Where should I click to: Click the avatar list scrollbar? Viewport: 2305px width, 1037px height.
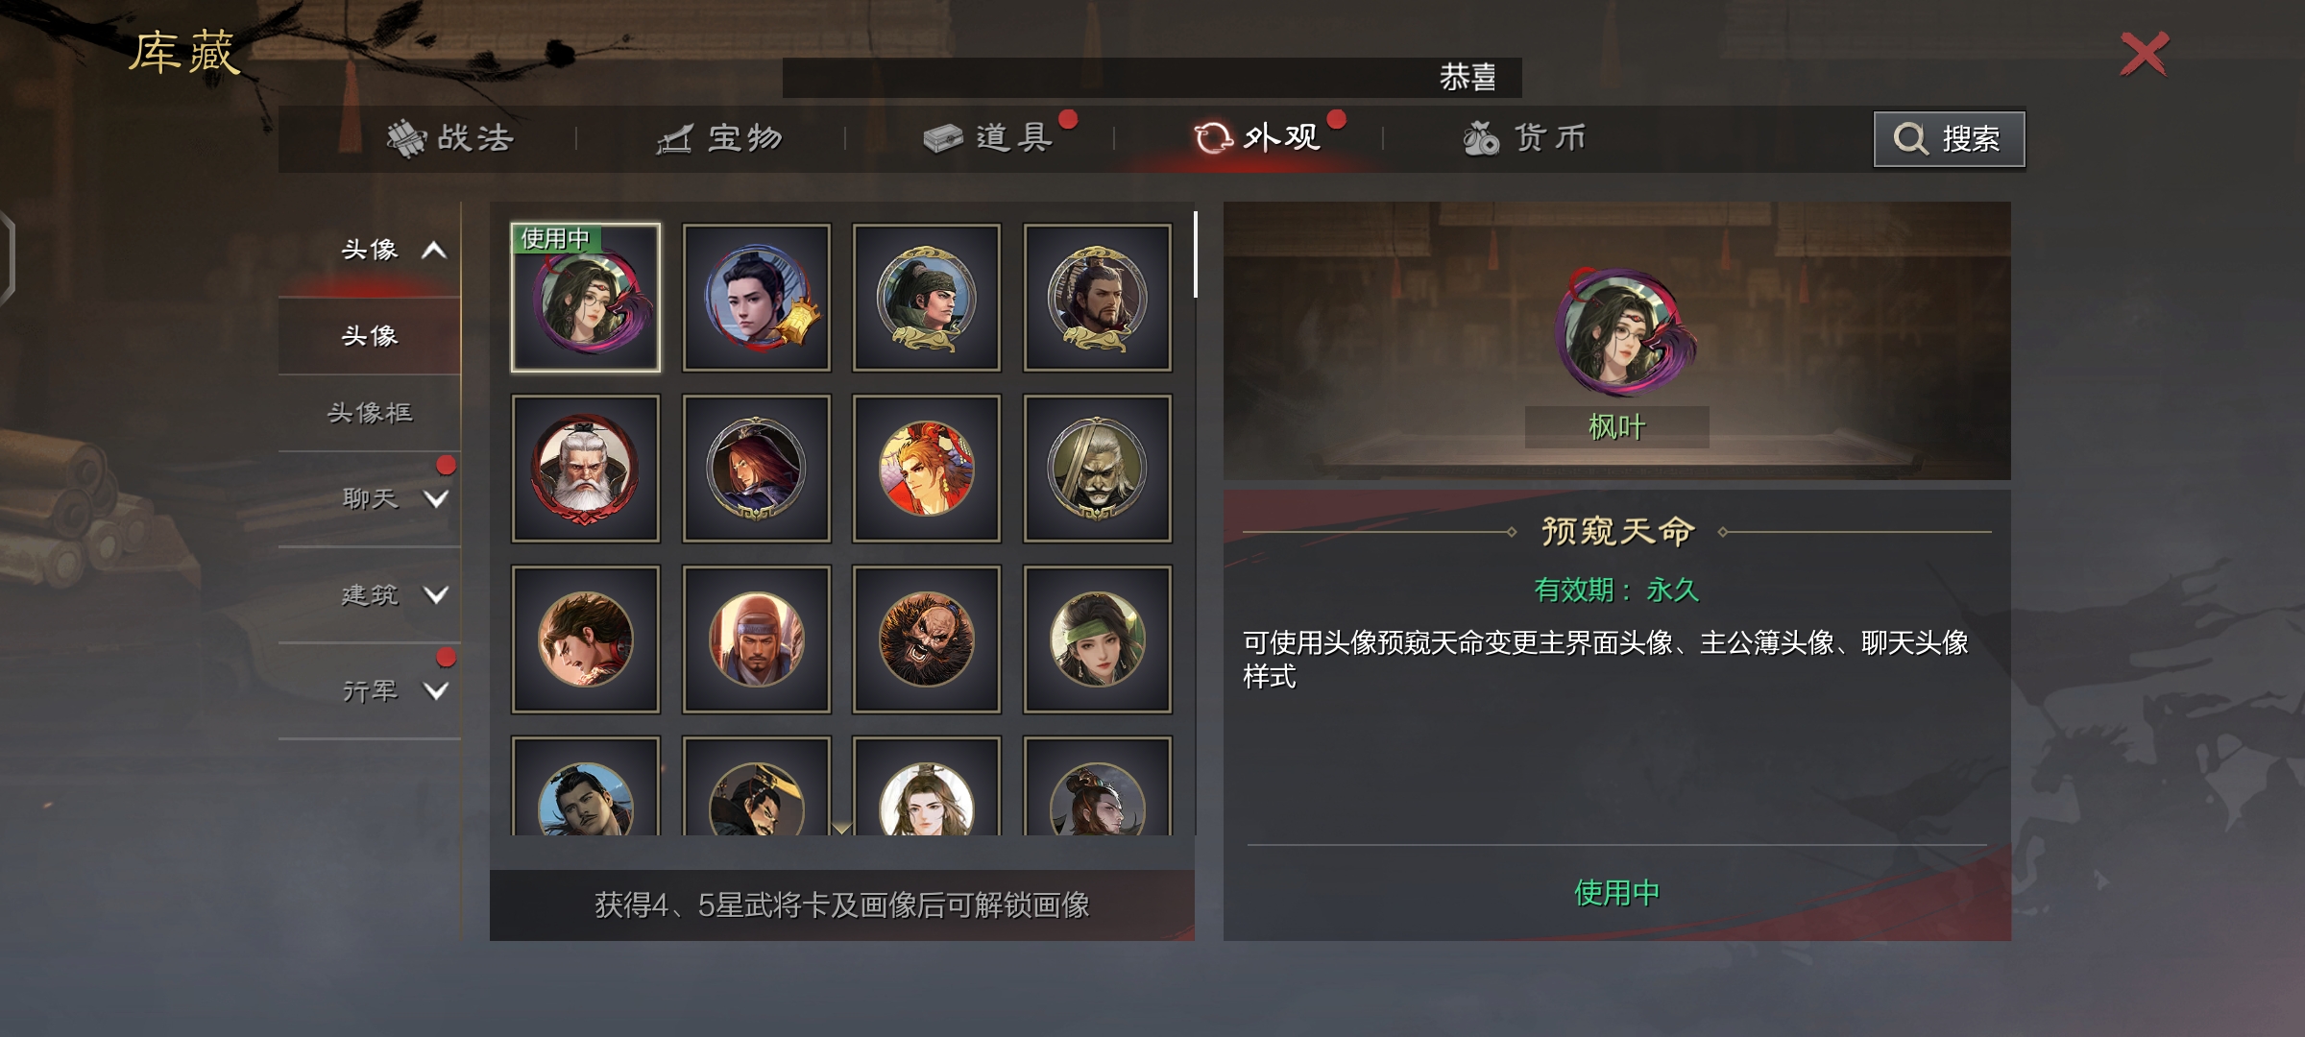(x=1196, y=254)
